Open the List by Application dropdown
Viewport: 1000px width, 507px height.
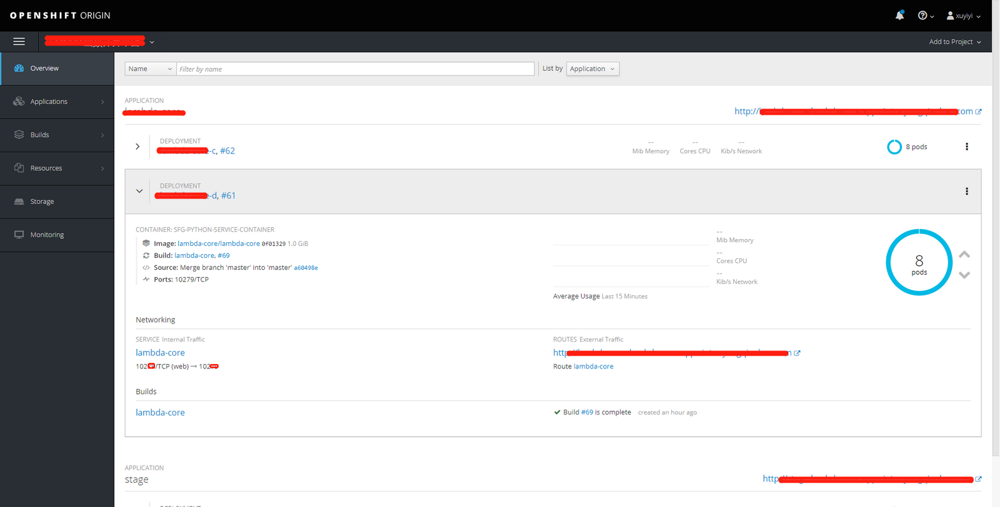pos(592,69)
